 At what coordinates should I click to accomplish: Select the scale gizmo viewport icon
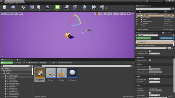coord(100,14)
